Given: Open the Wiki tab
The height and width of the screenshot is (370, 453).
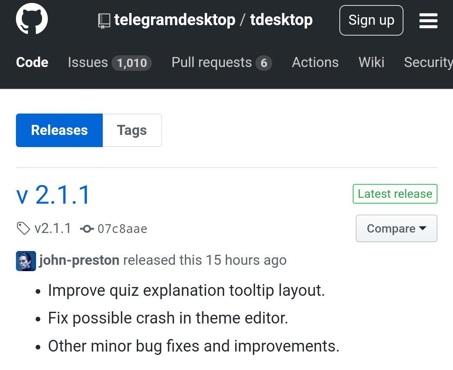Looking at the screenshot, I should (x=371, y=62).
